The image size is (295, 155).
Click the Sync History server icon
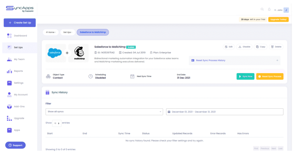point(47,92)
